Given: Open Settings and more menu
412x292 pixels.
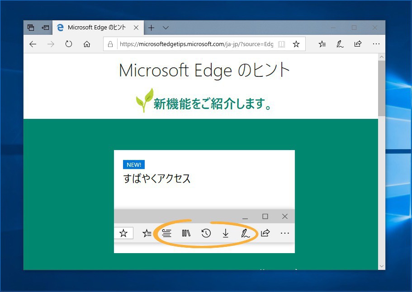Looking at the screenshot, I should tap(376, 44).
